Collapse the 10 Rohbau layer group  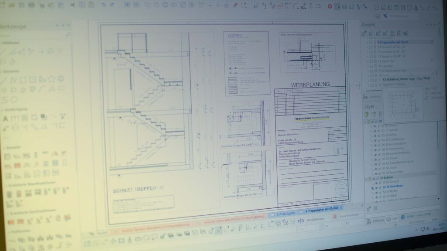click(366, 179)
